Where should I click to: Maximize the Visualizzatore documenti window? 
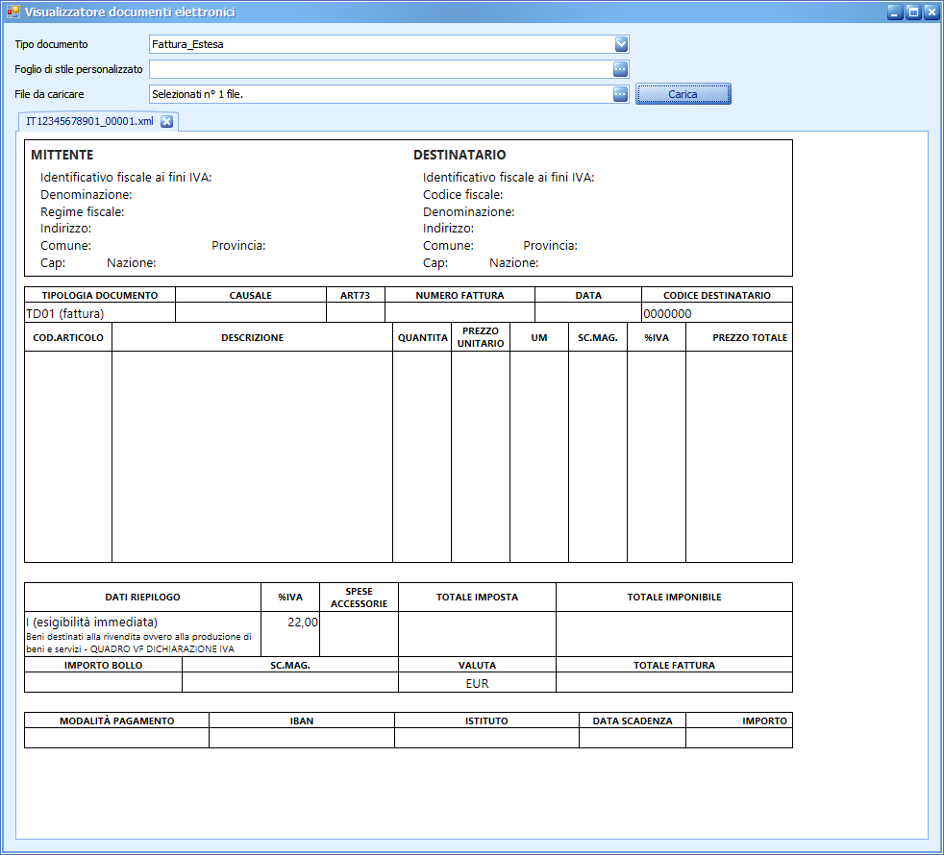click(x=913, y=12)
